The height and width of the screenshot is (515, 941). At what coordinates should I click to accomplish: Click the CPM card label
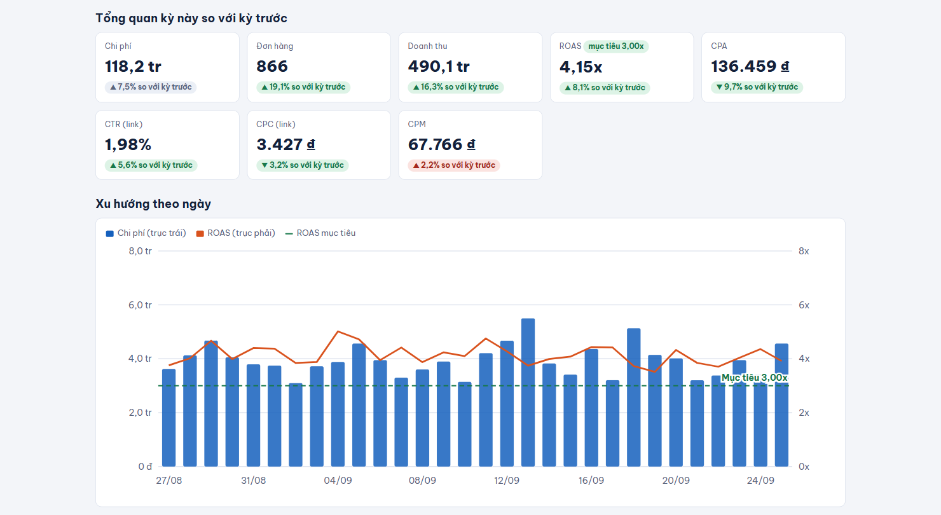tap(417, 125)
